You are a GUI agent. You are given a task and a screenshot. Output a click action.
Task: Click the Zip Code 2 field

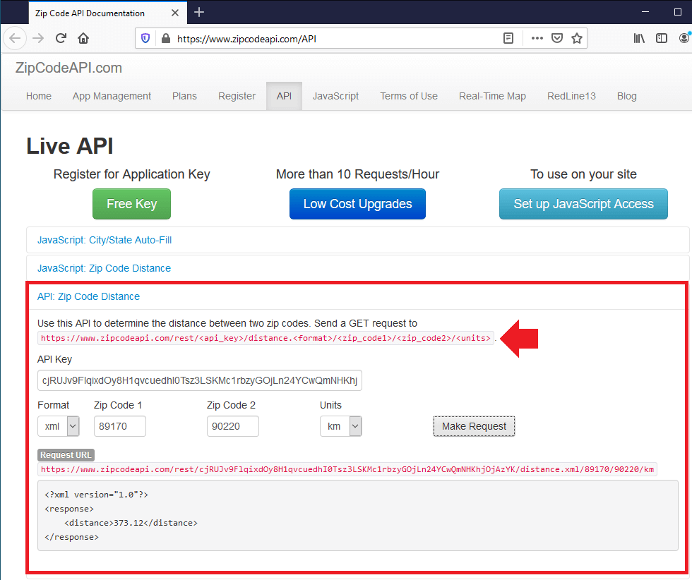click(232, 426)
